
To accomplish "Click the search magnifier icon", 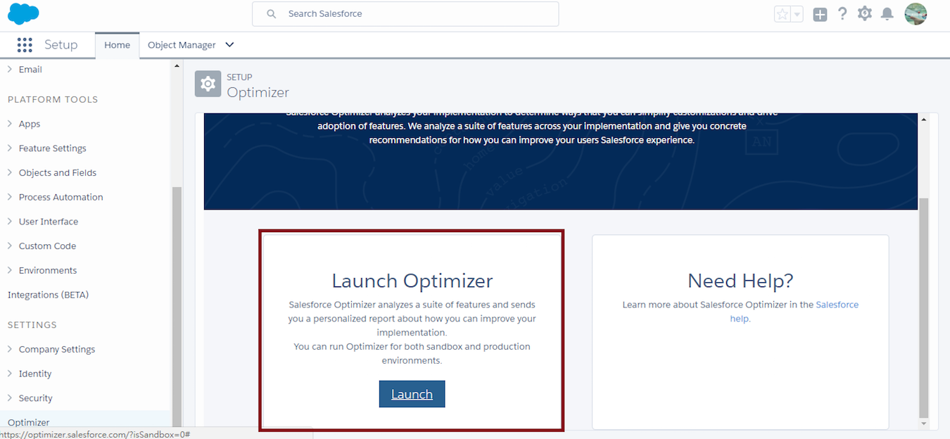I will click(x=271, y=14).
